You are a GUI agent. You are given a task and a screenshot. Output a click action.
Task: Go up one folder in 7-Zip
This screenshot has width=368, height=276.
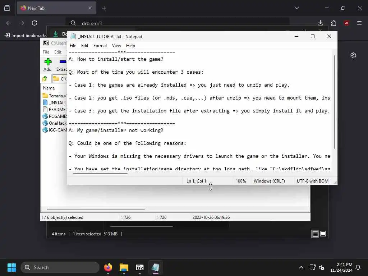(45, 79)
